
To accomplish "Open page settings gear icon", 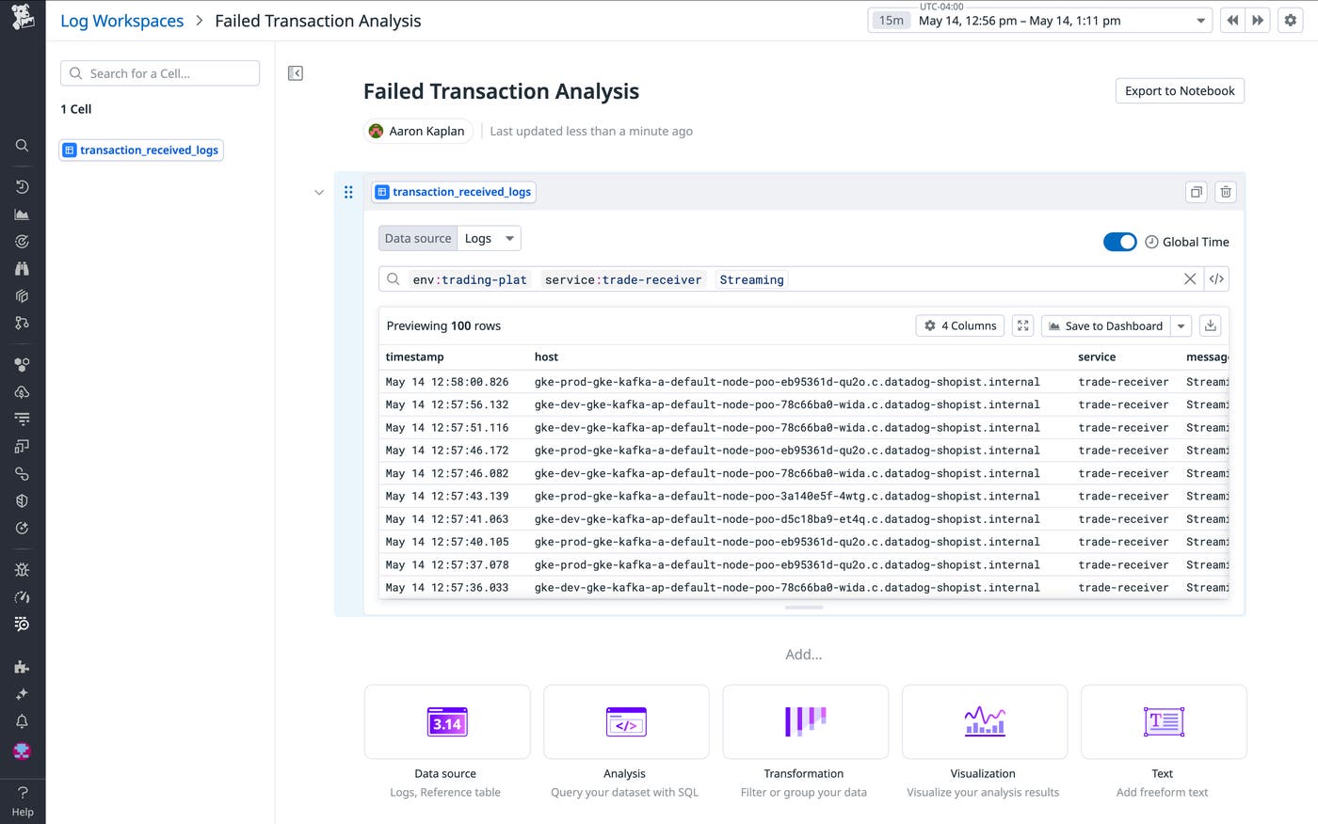I will point(1290,21).
